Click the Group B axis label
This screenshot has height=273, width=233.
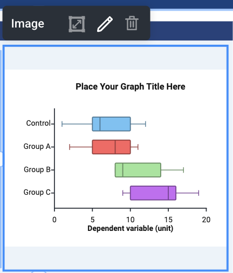(x=37, y=169)
